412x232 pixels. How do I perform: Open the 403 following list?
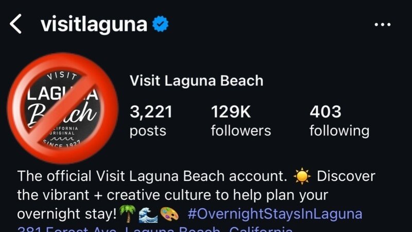coord(339,121)
